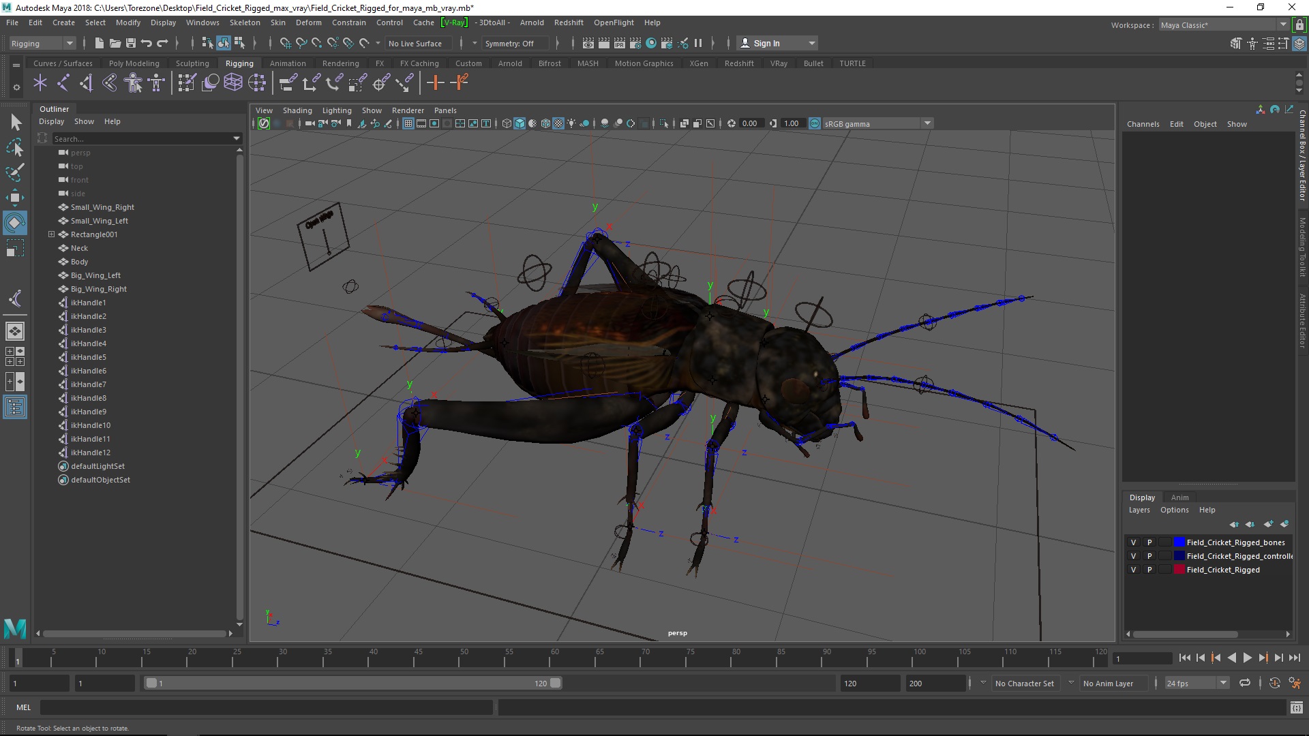Click the wireframe shading cube icon
The height and width of the screenshot is (736, 1309).
pyautogui.click(x=507, y=123)
